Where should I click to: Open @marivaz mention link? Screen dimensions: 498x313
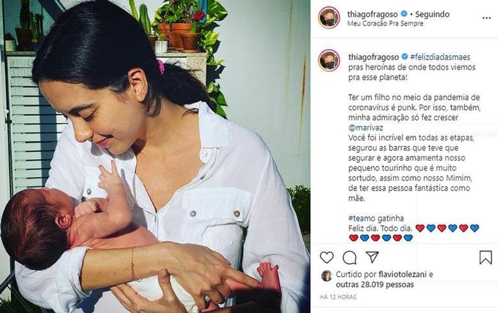pos(366,128)
